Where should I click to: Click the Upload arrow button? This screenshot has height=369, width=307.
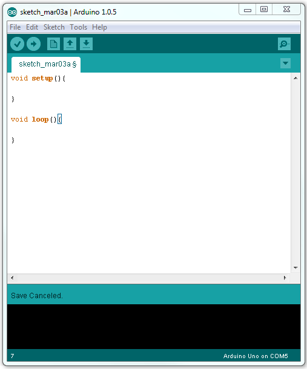tap(33, 44)
